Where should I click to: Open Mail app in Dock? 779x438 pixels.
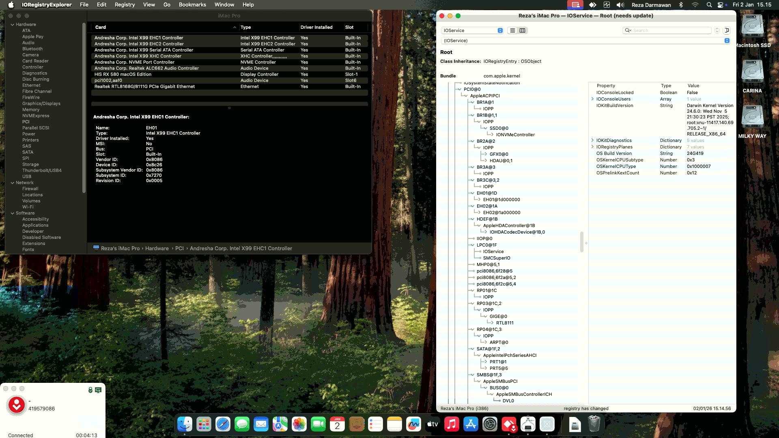pos(261,425)
